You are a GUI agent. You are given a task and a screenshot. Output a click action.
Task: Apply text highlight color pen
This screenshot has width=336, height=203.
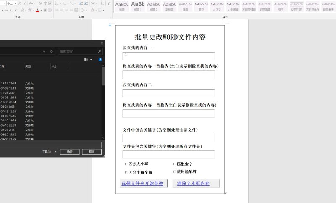pos(30,10)
